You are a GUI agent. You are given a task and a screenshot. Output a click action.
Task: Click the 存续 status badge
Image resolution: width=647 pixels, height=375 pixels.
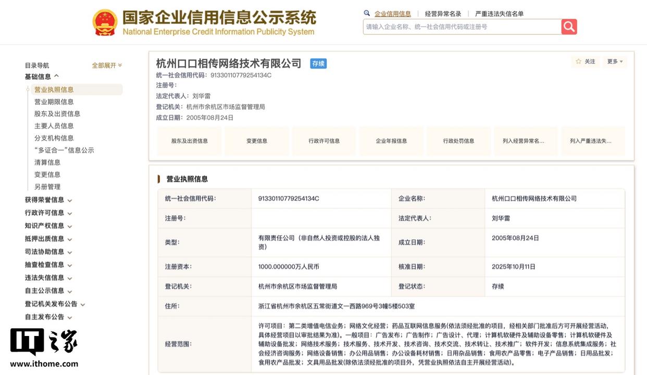[318, 63]
